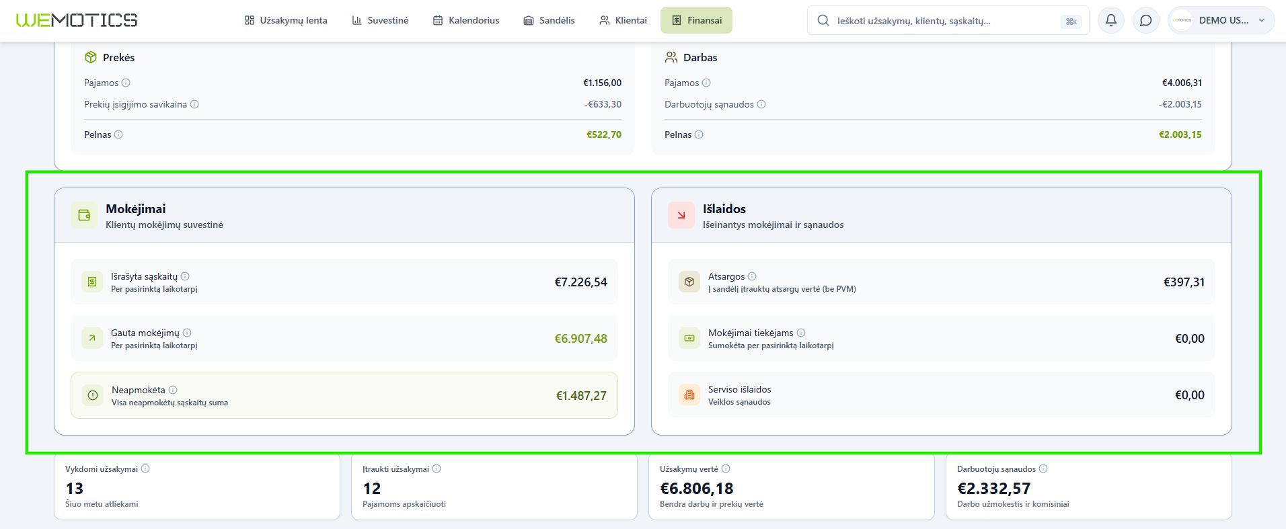The height and width of the screenshot is (529, 1286).
Task: Click the WEMOTICS logo
Action: coord(77,20)
